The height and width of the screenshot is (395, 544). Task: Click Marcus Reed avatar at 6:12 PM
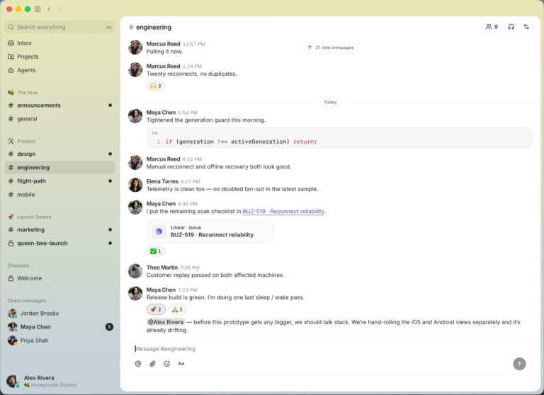[x=135, y=163]
